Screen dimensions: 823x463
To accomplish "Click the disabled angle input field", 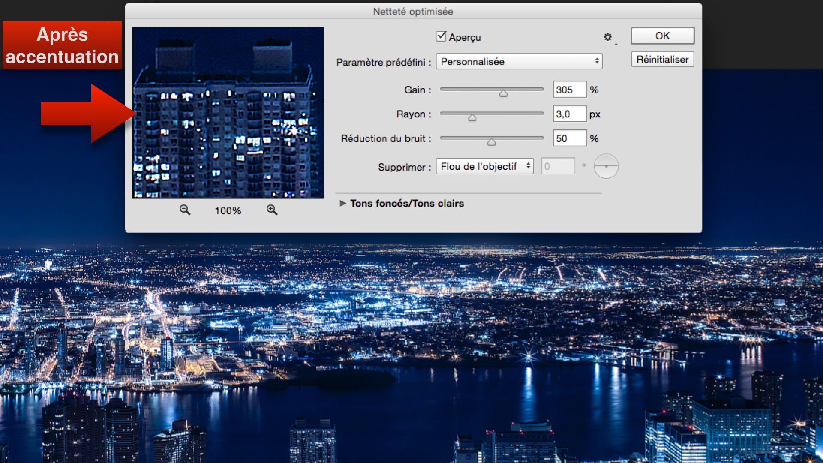I will click(x=558, y=166).
